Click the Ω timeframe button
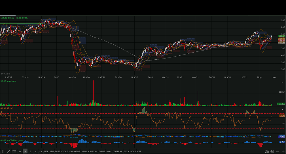The height and width of the screenshot is (154, 286). point(20,151)
